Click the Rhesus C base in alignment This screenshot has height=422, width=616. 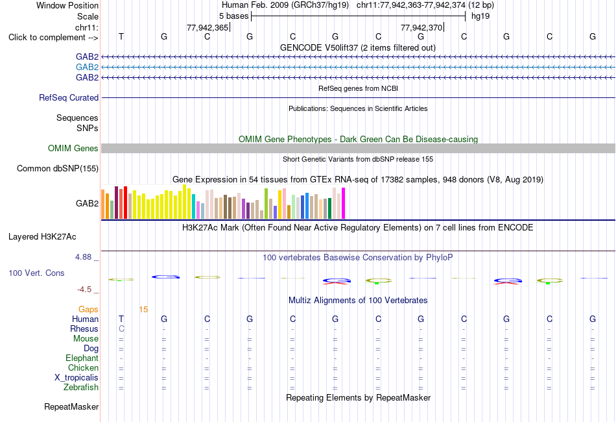pyautogui.click(x=121, y=329)
